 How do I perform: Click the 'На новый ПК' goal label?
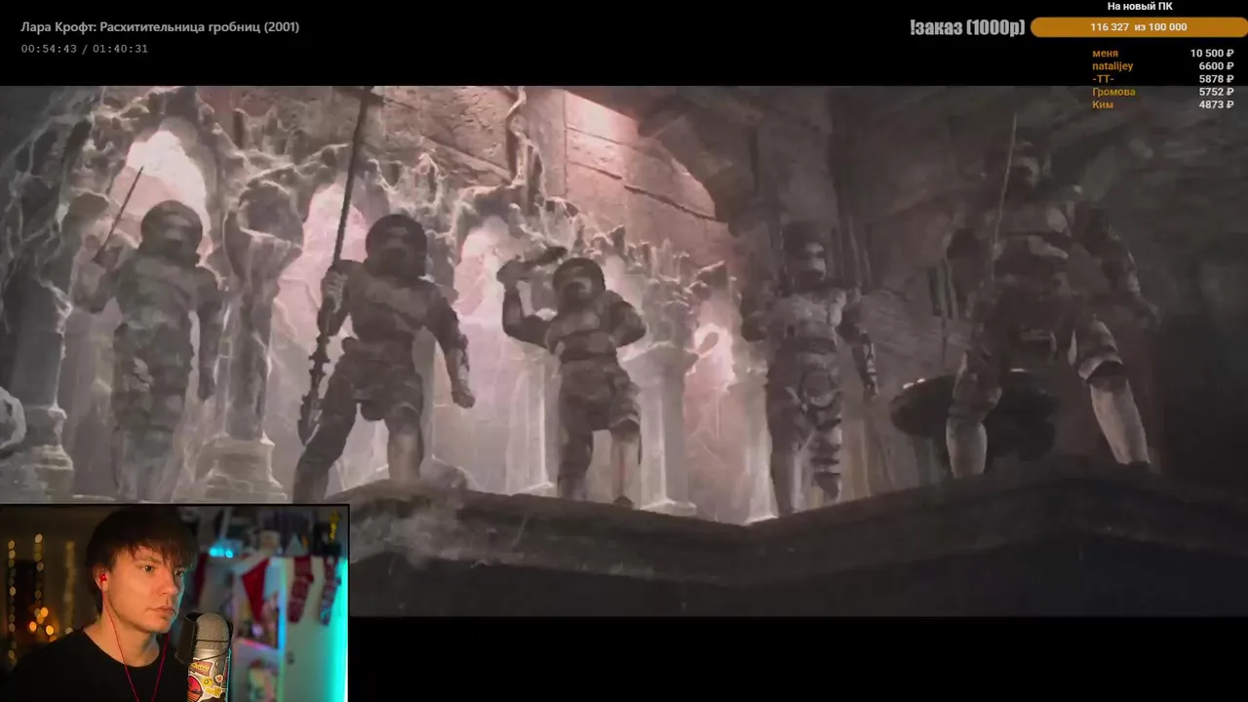tap(1140, 6)
